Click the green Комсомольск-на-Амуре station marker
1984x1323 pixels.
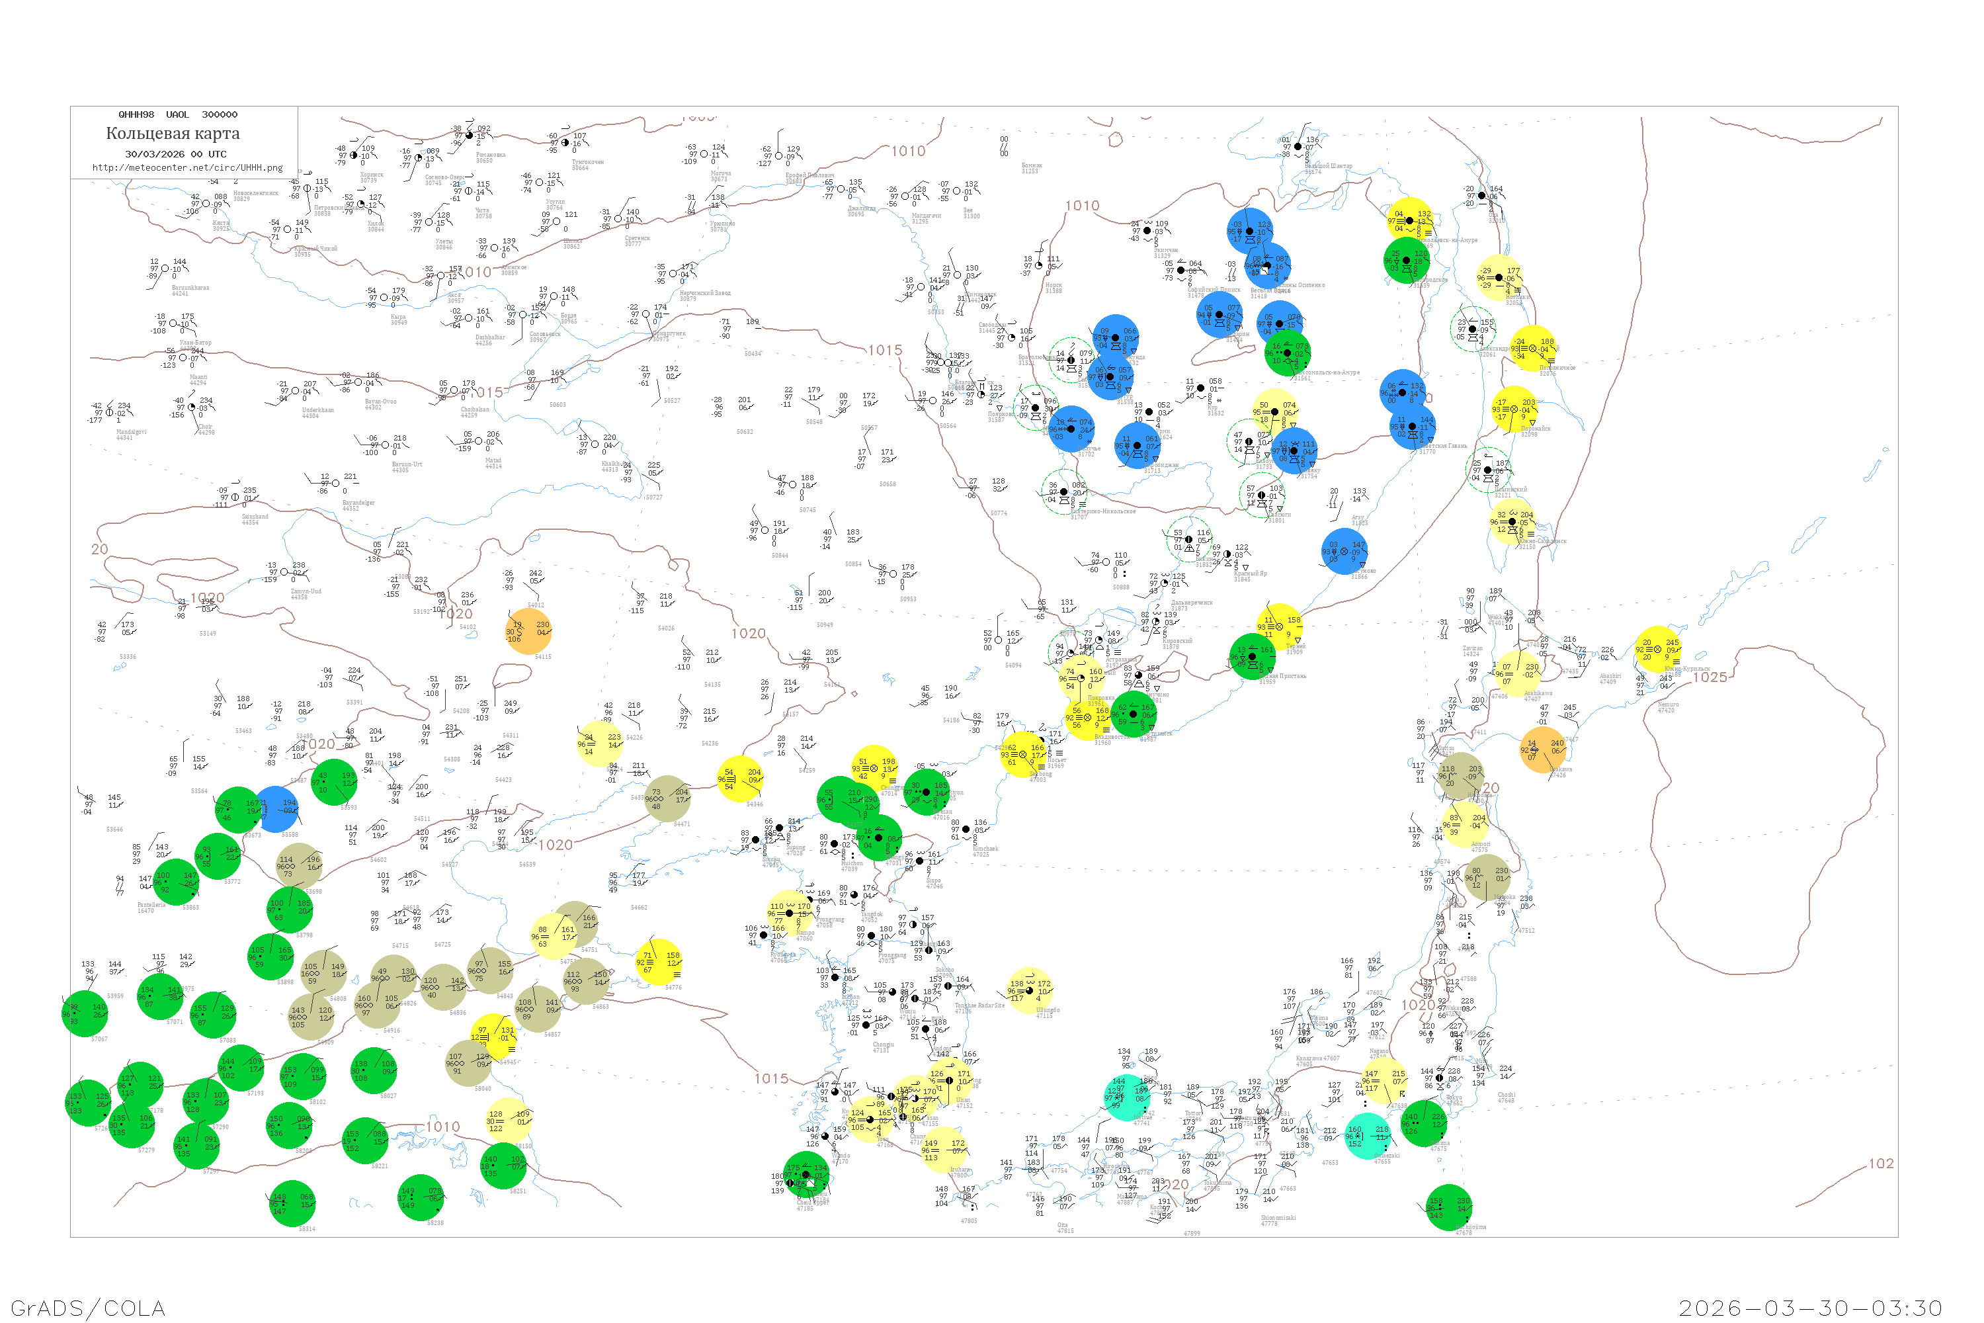coord(1287,353)
